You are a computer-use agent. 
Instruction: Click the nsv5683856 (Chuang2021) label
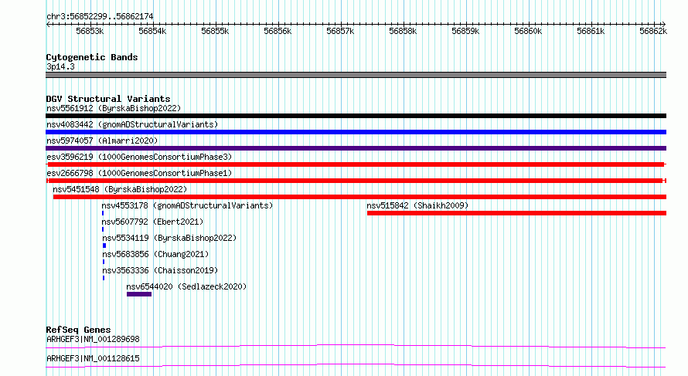(155, 254)
